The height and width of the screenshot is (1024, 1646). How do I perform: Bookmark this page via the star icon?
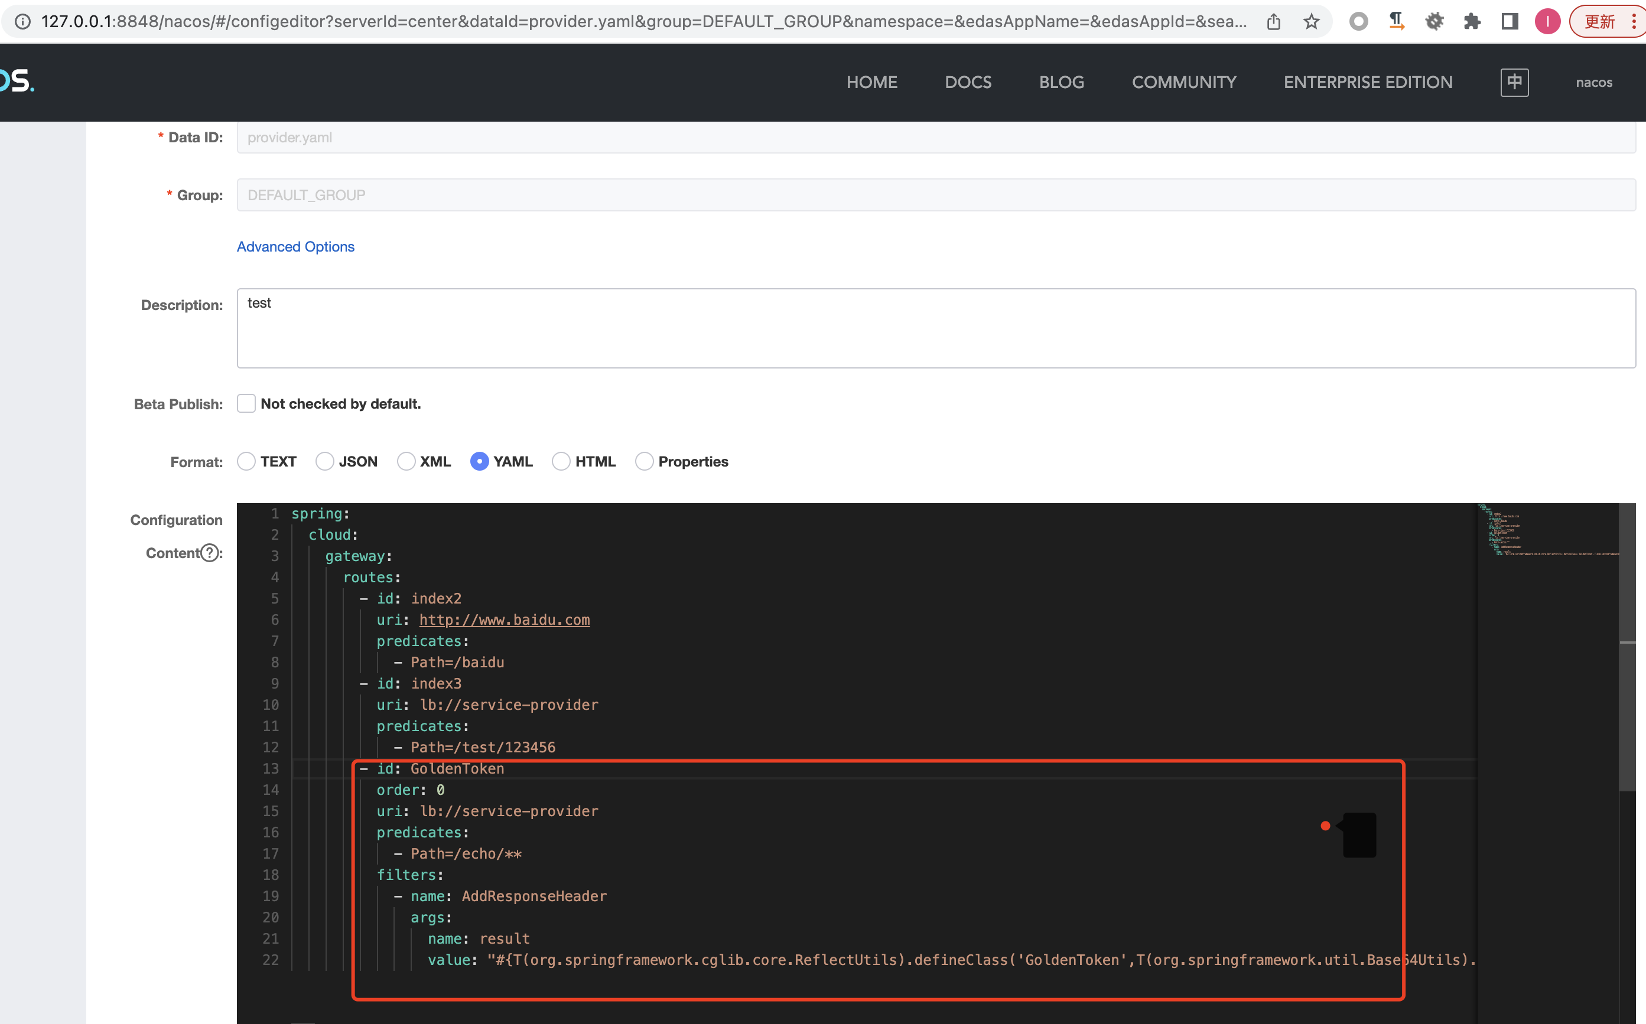click(x=1312, y=21)
